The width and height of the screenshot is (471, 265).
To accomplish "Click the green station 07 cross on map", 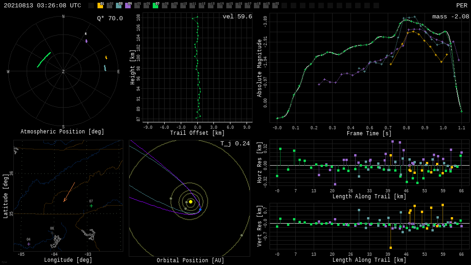I will (x=91, y=206).
